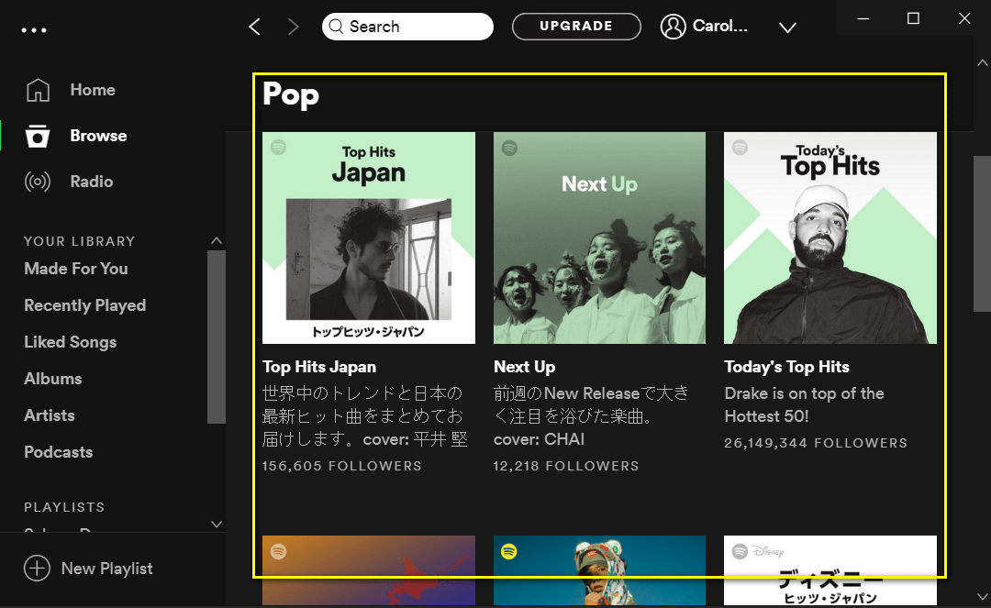991x608 pixels.
Task: Open the Next Up playlist cover
Action: 599,238
